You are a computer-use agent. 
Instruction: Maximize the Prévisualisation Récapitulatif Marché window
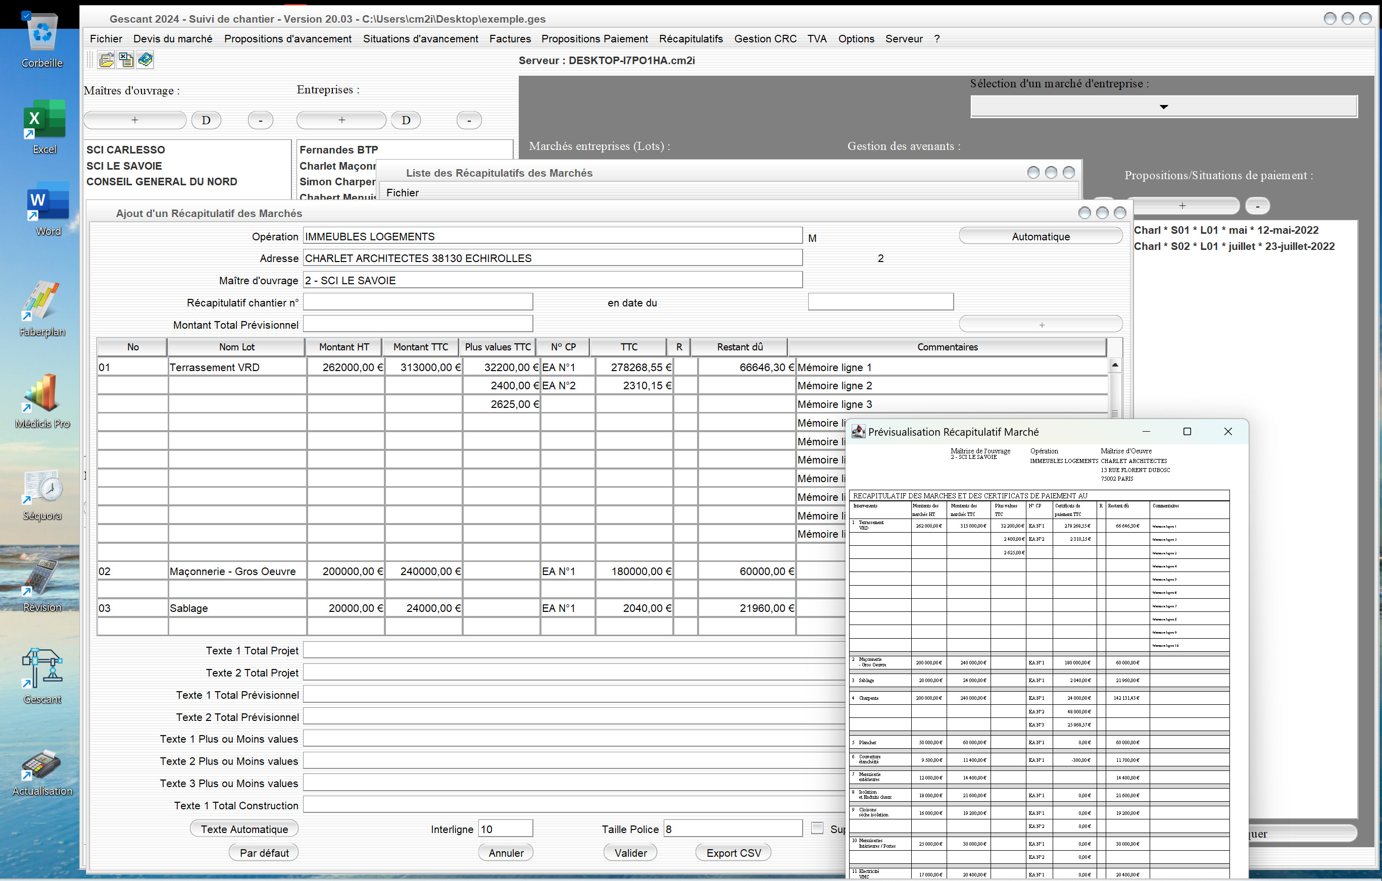coord(1187,431)
